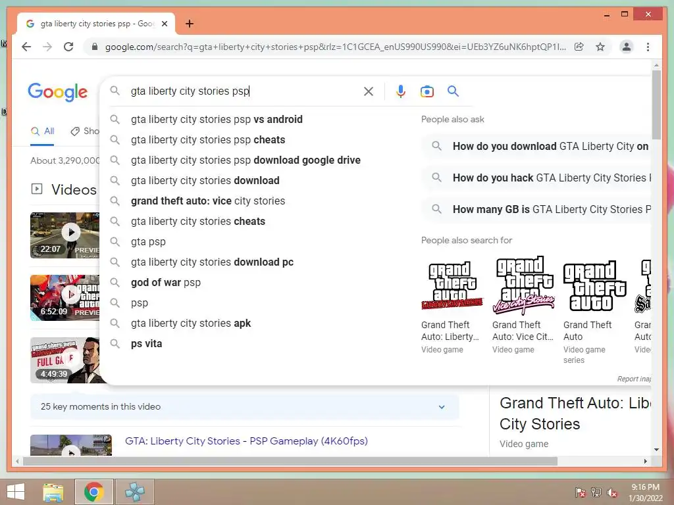
Task: Click the browser back arrow
Action: click(26, 47)
